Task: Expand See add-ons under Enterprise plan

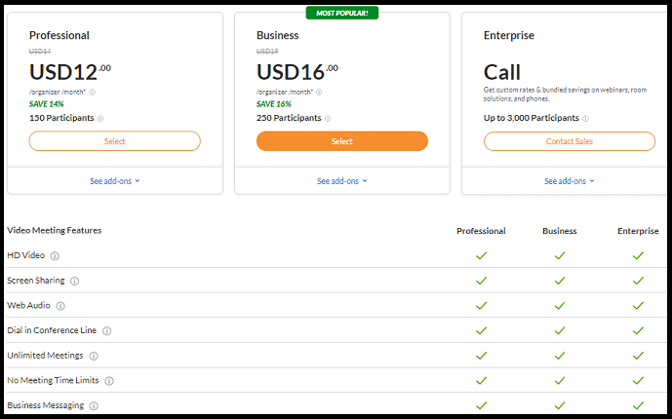Action: coord(570,181)
